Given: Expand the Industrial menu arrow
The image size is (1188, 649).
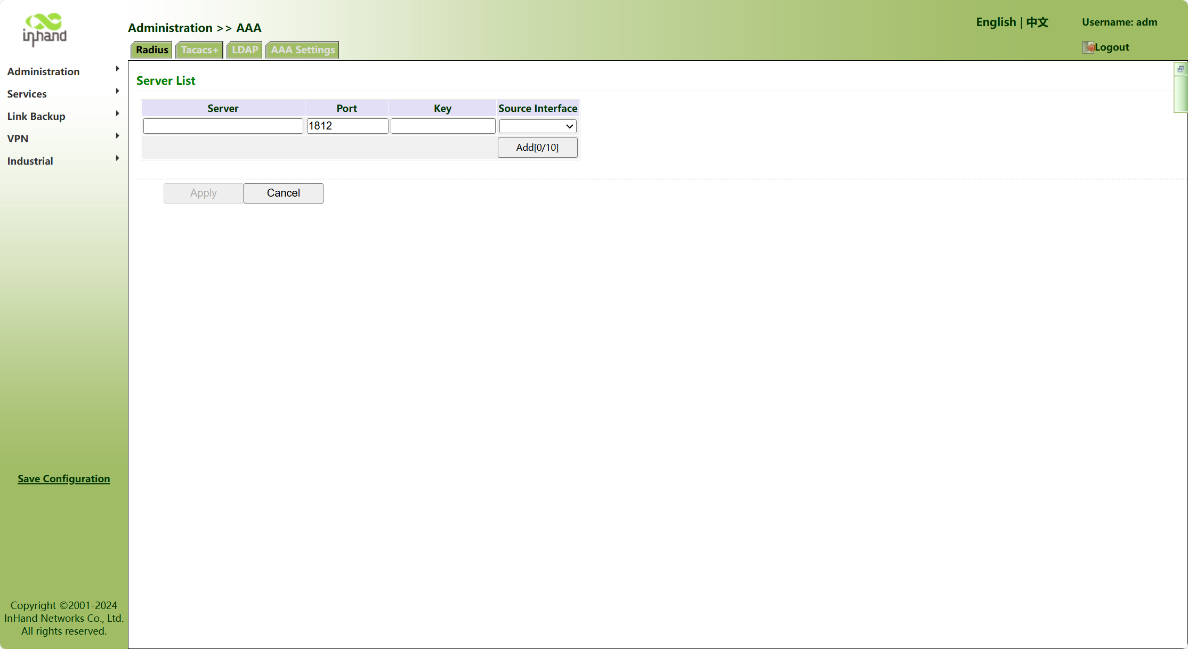Looking at the screenshot, I should tap(117, 158).
